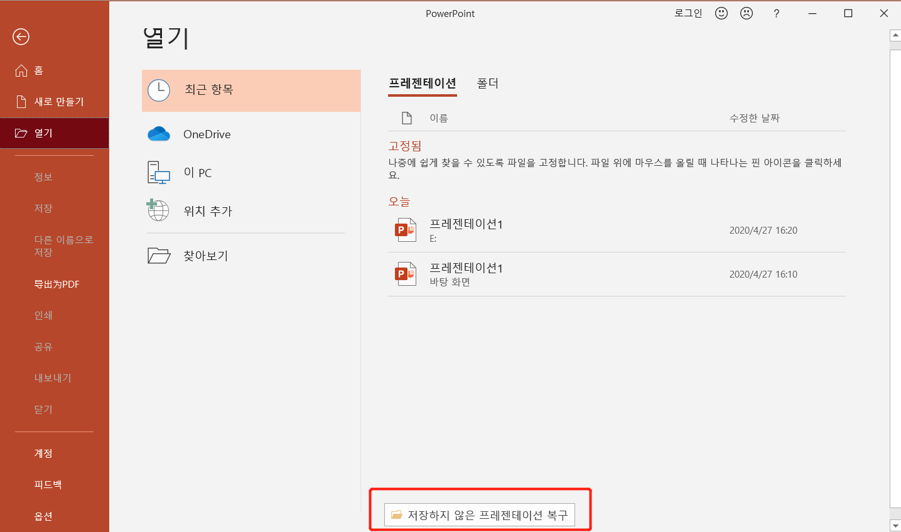Open 새로 만들기 in sidebar

pos(58,102)
